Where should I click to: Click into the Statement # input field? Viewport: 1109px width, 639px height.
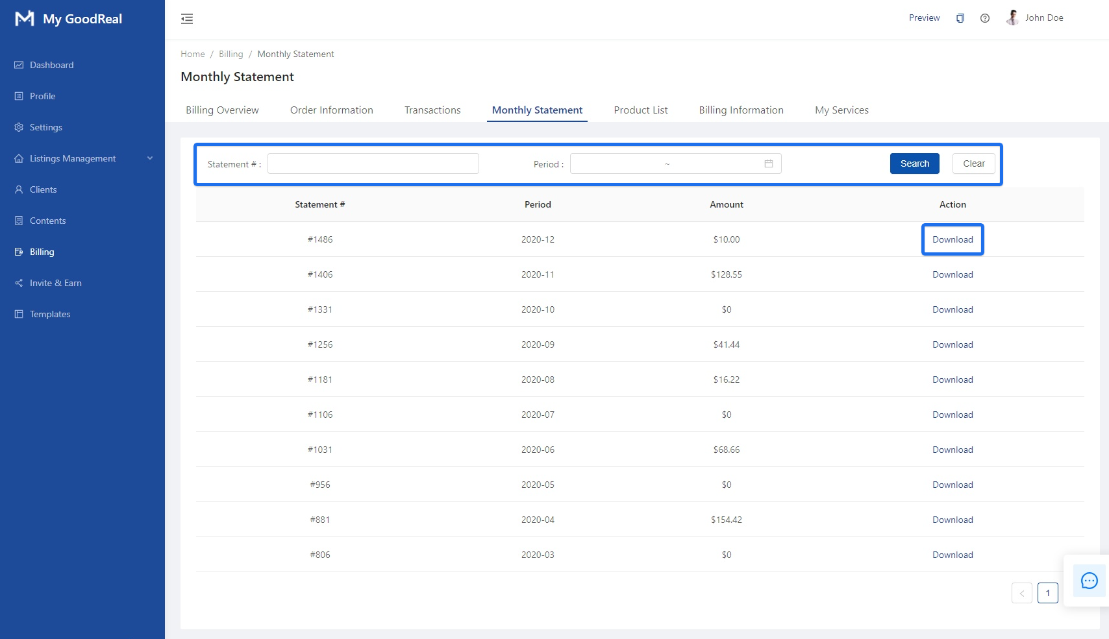point(373,163)
